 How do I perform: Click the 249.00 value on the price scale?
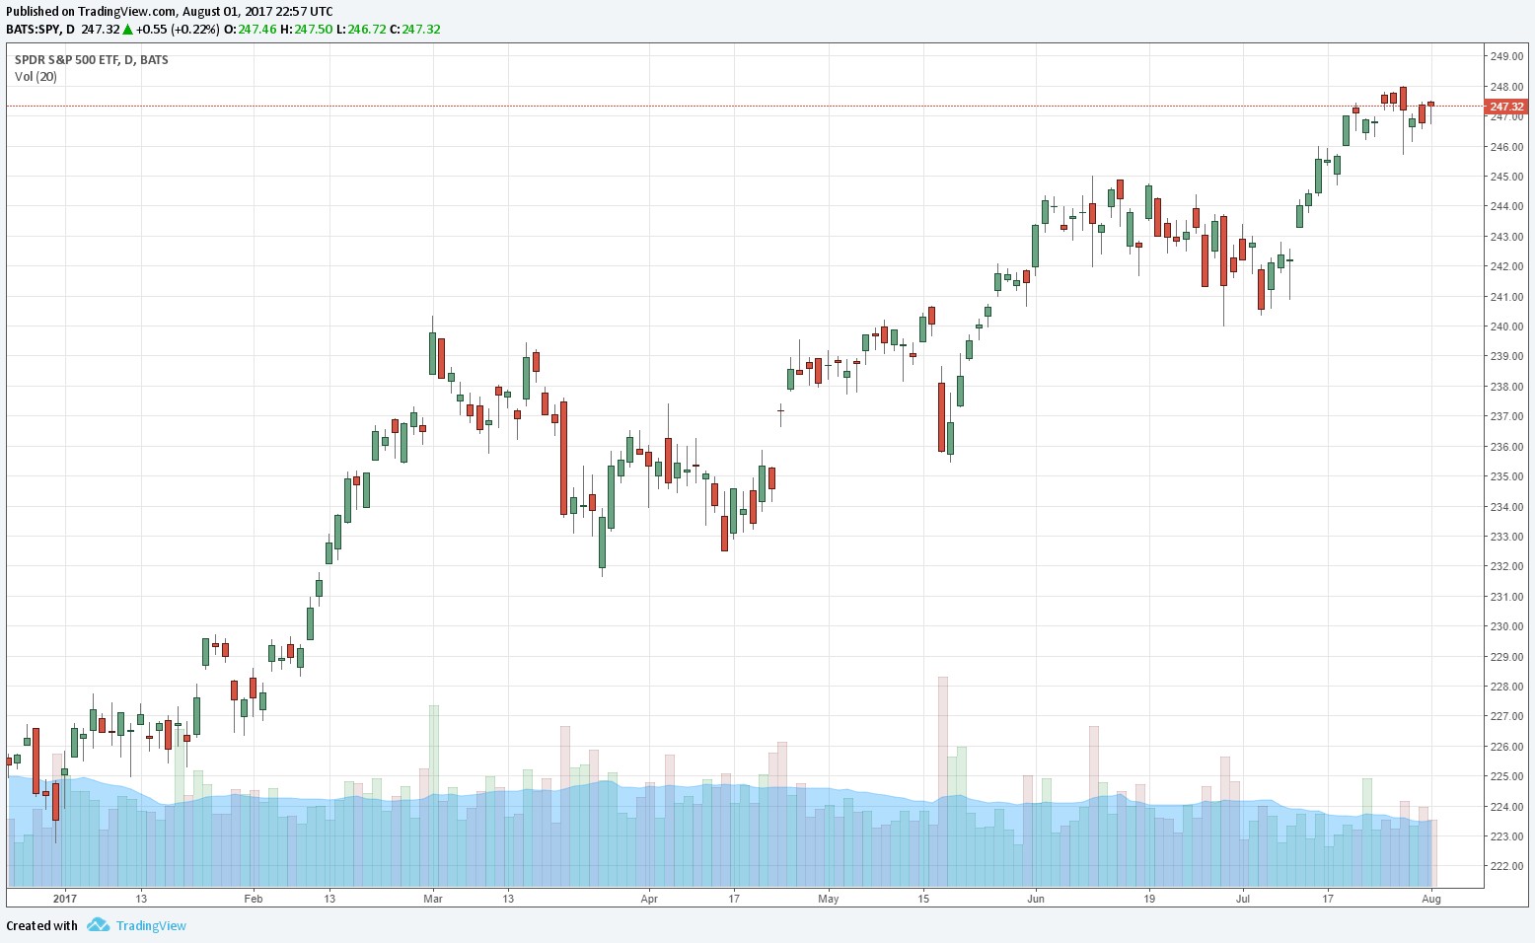tap(1506, 56)
